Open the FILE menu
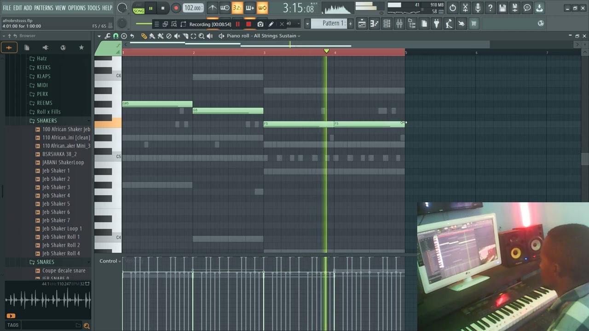Screen dimensions: 589x331 coord(7,8)
